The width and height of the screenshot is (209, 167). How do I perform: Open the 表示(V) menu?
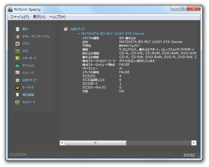39,17
